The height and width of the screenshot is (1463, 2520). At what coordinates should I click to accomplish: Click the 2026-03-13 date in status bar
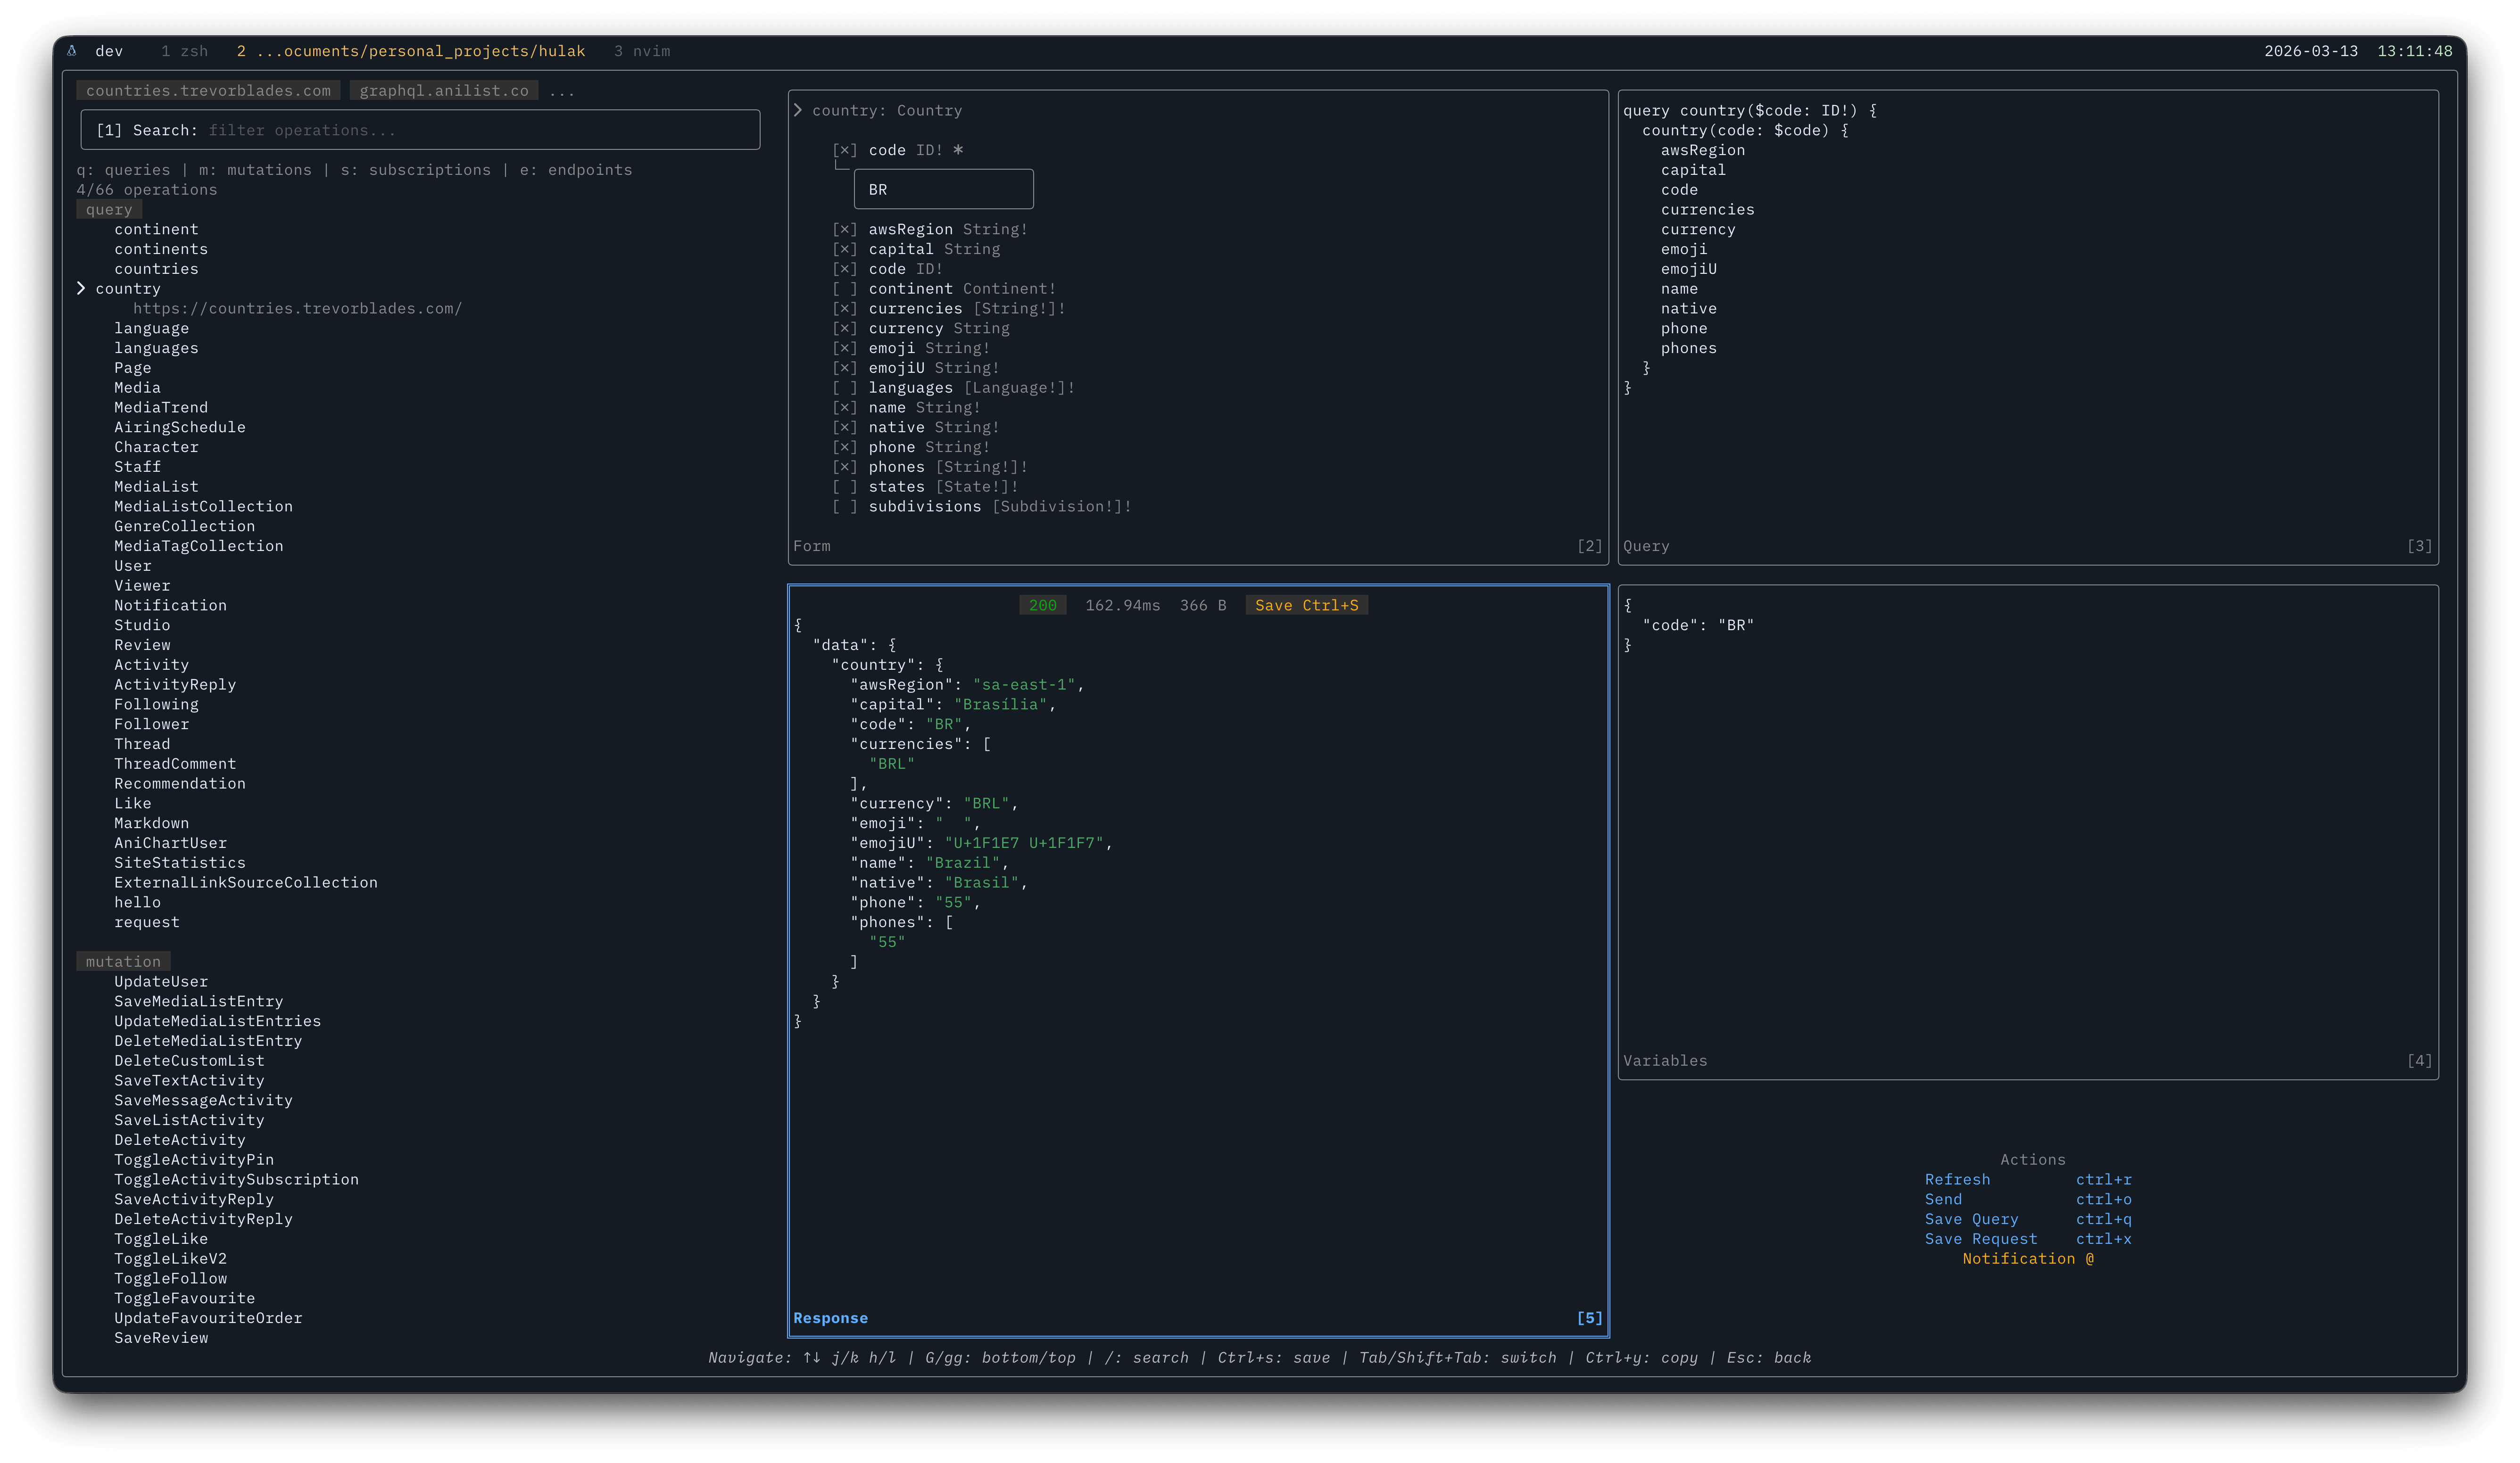(x=2311, y=51)
